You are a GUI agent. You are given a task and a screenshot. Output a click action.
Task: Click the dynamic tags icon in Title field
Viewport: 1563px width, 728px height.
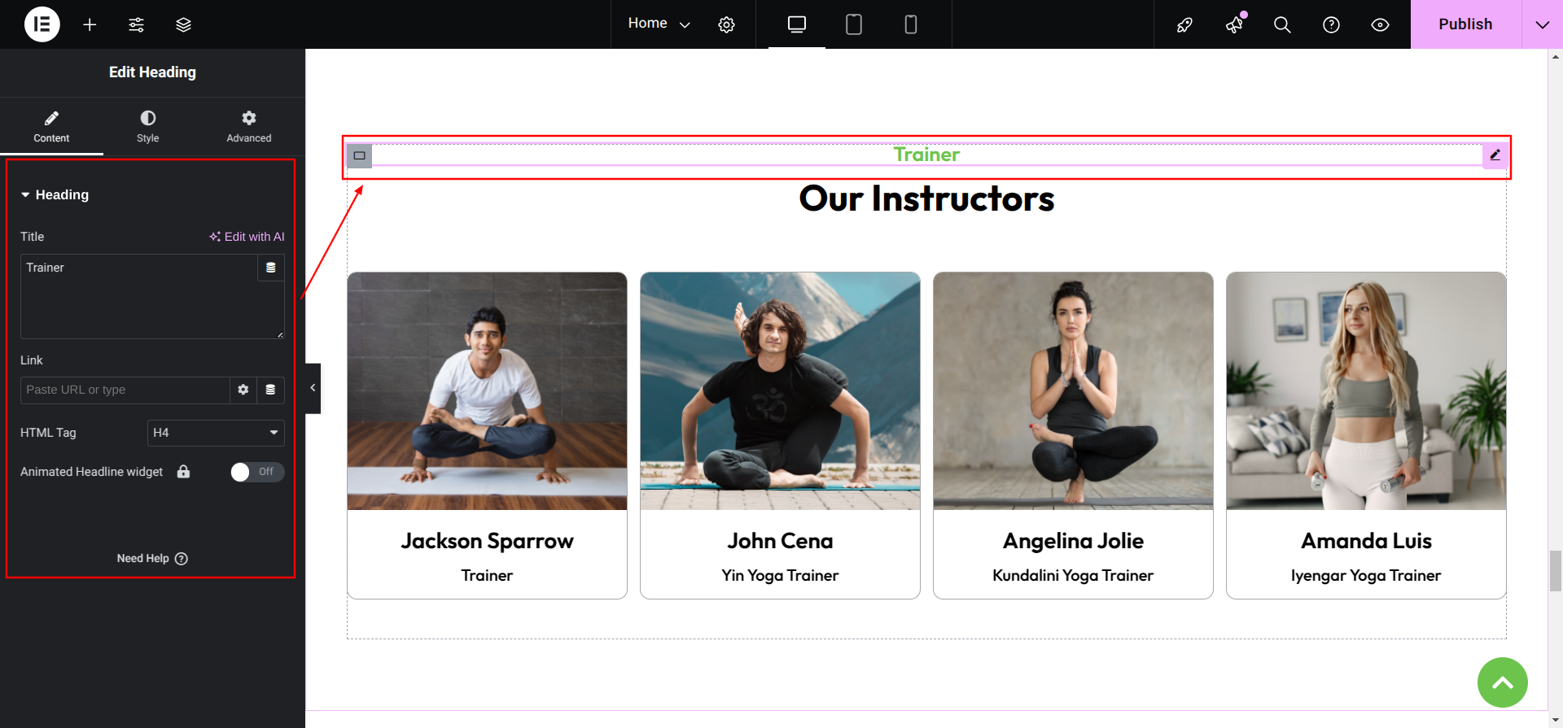tap(271, 268)
